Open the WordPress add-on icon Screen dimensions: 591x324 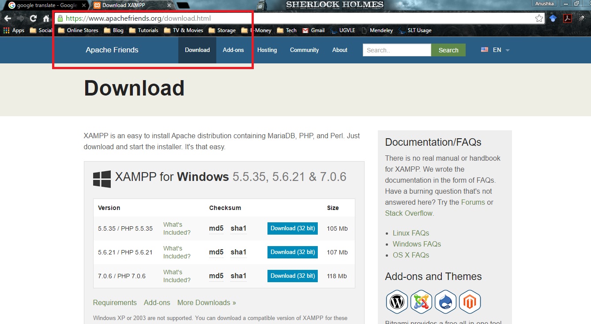tap(396, 302)
